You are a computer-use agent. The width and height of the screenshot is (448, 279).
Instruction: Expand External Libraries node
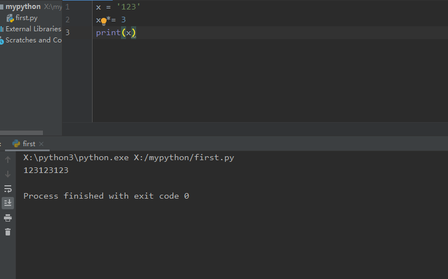pyautogui.click(x=33, y=29)
